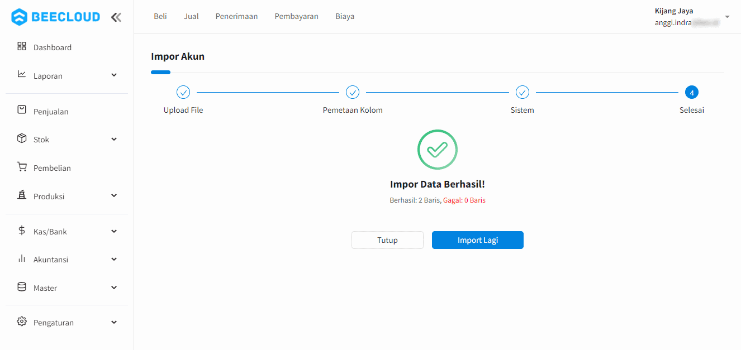Select Penerimaan in the top menu
741x350 pixels.
point(236,17)
